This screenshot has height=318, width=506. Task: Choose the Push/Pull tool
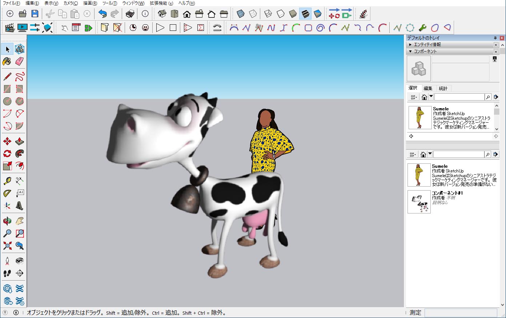[x=20, y=140]
